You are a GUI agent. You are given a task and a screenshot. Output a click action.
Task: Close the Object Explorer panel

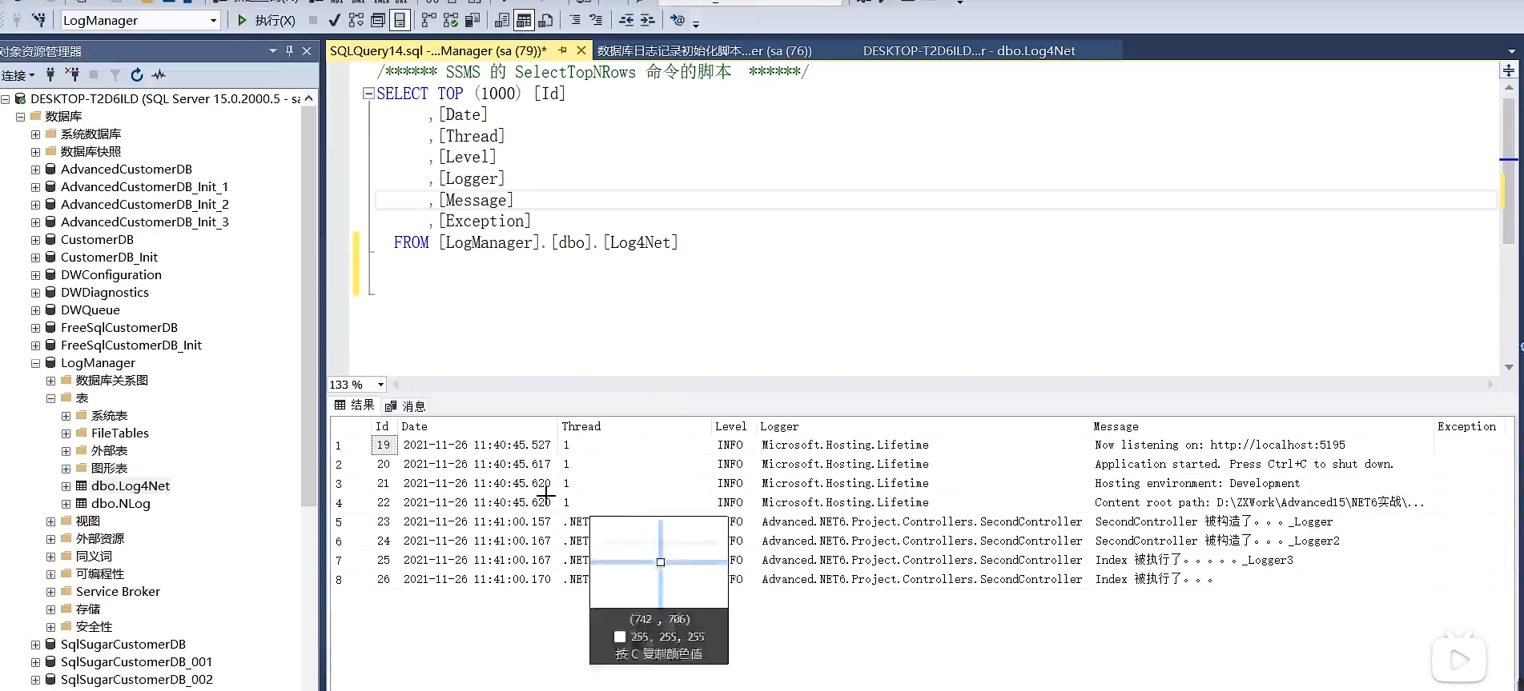click(307, 50)
